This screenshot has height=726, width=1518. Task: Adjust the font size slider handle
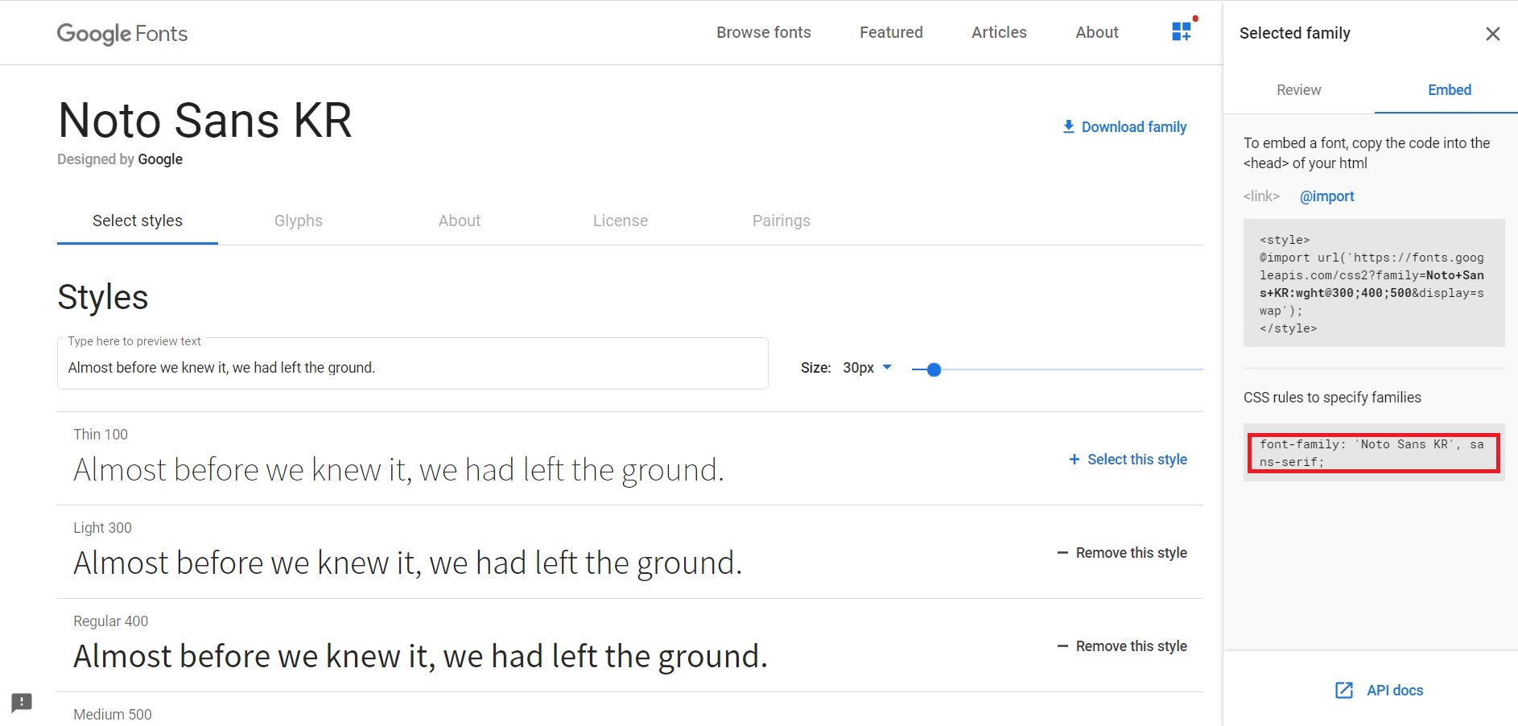click(x=934, y=369)
